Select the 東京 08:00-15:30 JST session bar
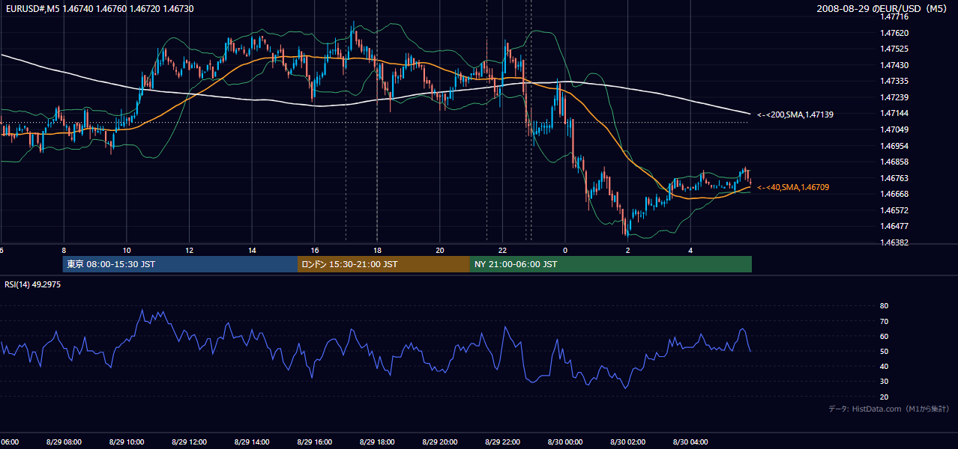This screenshot has height=449, width=958. pyautogui.click(x=180, y=264)
